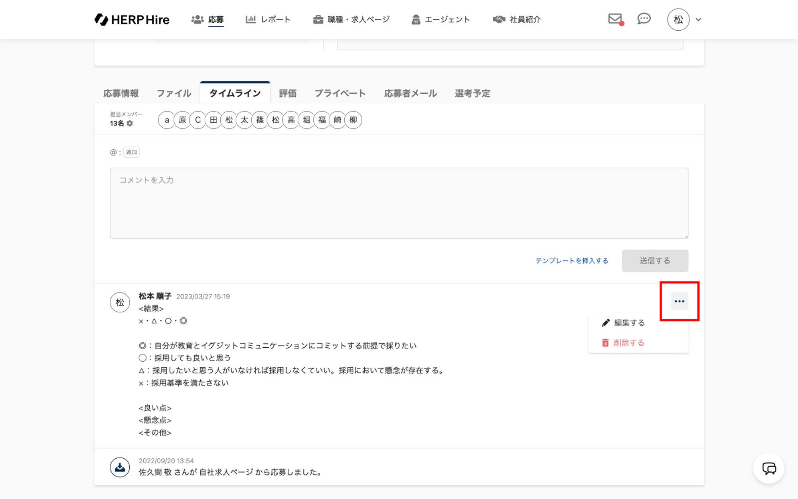Open the 松 profile avatar menu
The height and width of the screenshot is (499, 798).
pyautogui.click(x=678, y=20)
